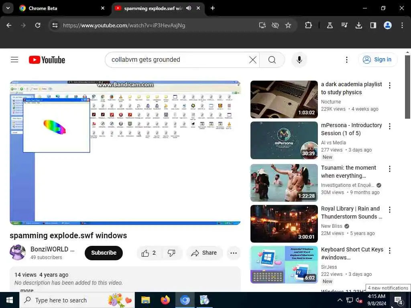Open the Chrome profile avatar
This screenshot has width=411, height=308.
click(x=387, y=25)
